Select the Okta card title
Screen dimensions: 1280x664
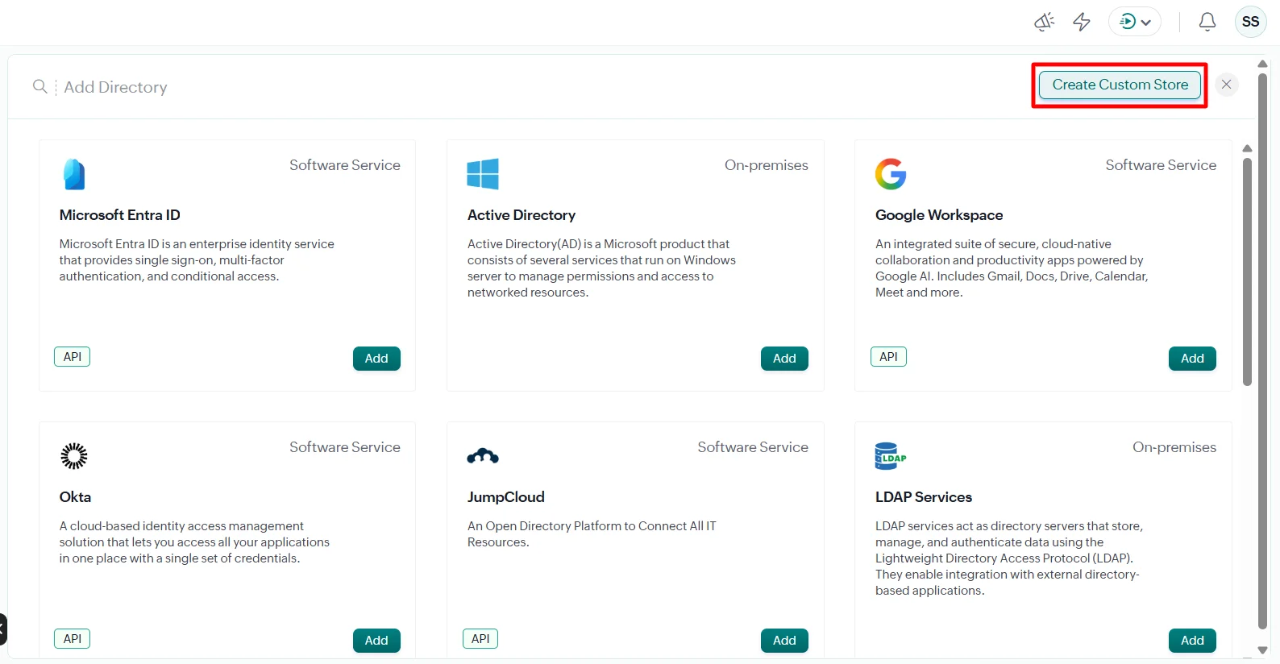click(x=75, y=497)
